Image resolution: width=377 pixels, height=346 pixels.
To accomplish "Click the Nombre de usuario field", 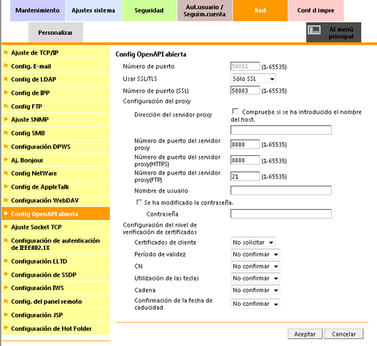I will click(x=281, y=190).
